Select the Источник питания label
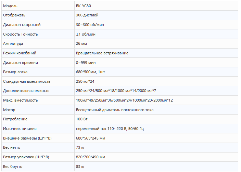The height and width of the screenshot is (172, 241). [20, 129]
